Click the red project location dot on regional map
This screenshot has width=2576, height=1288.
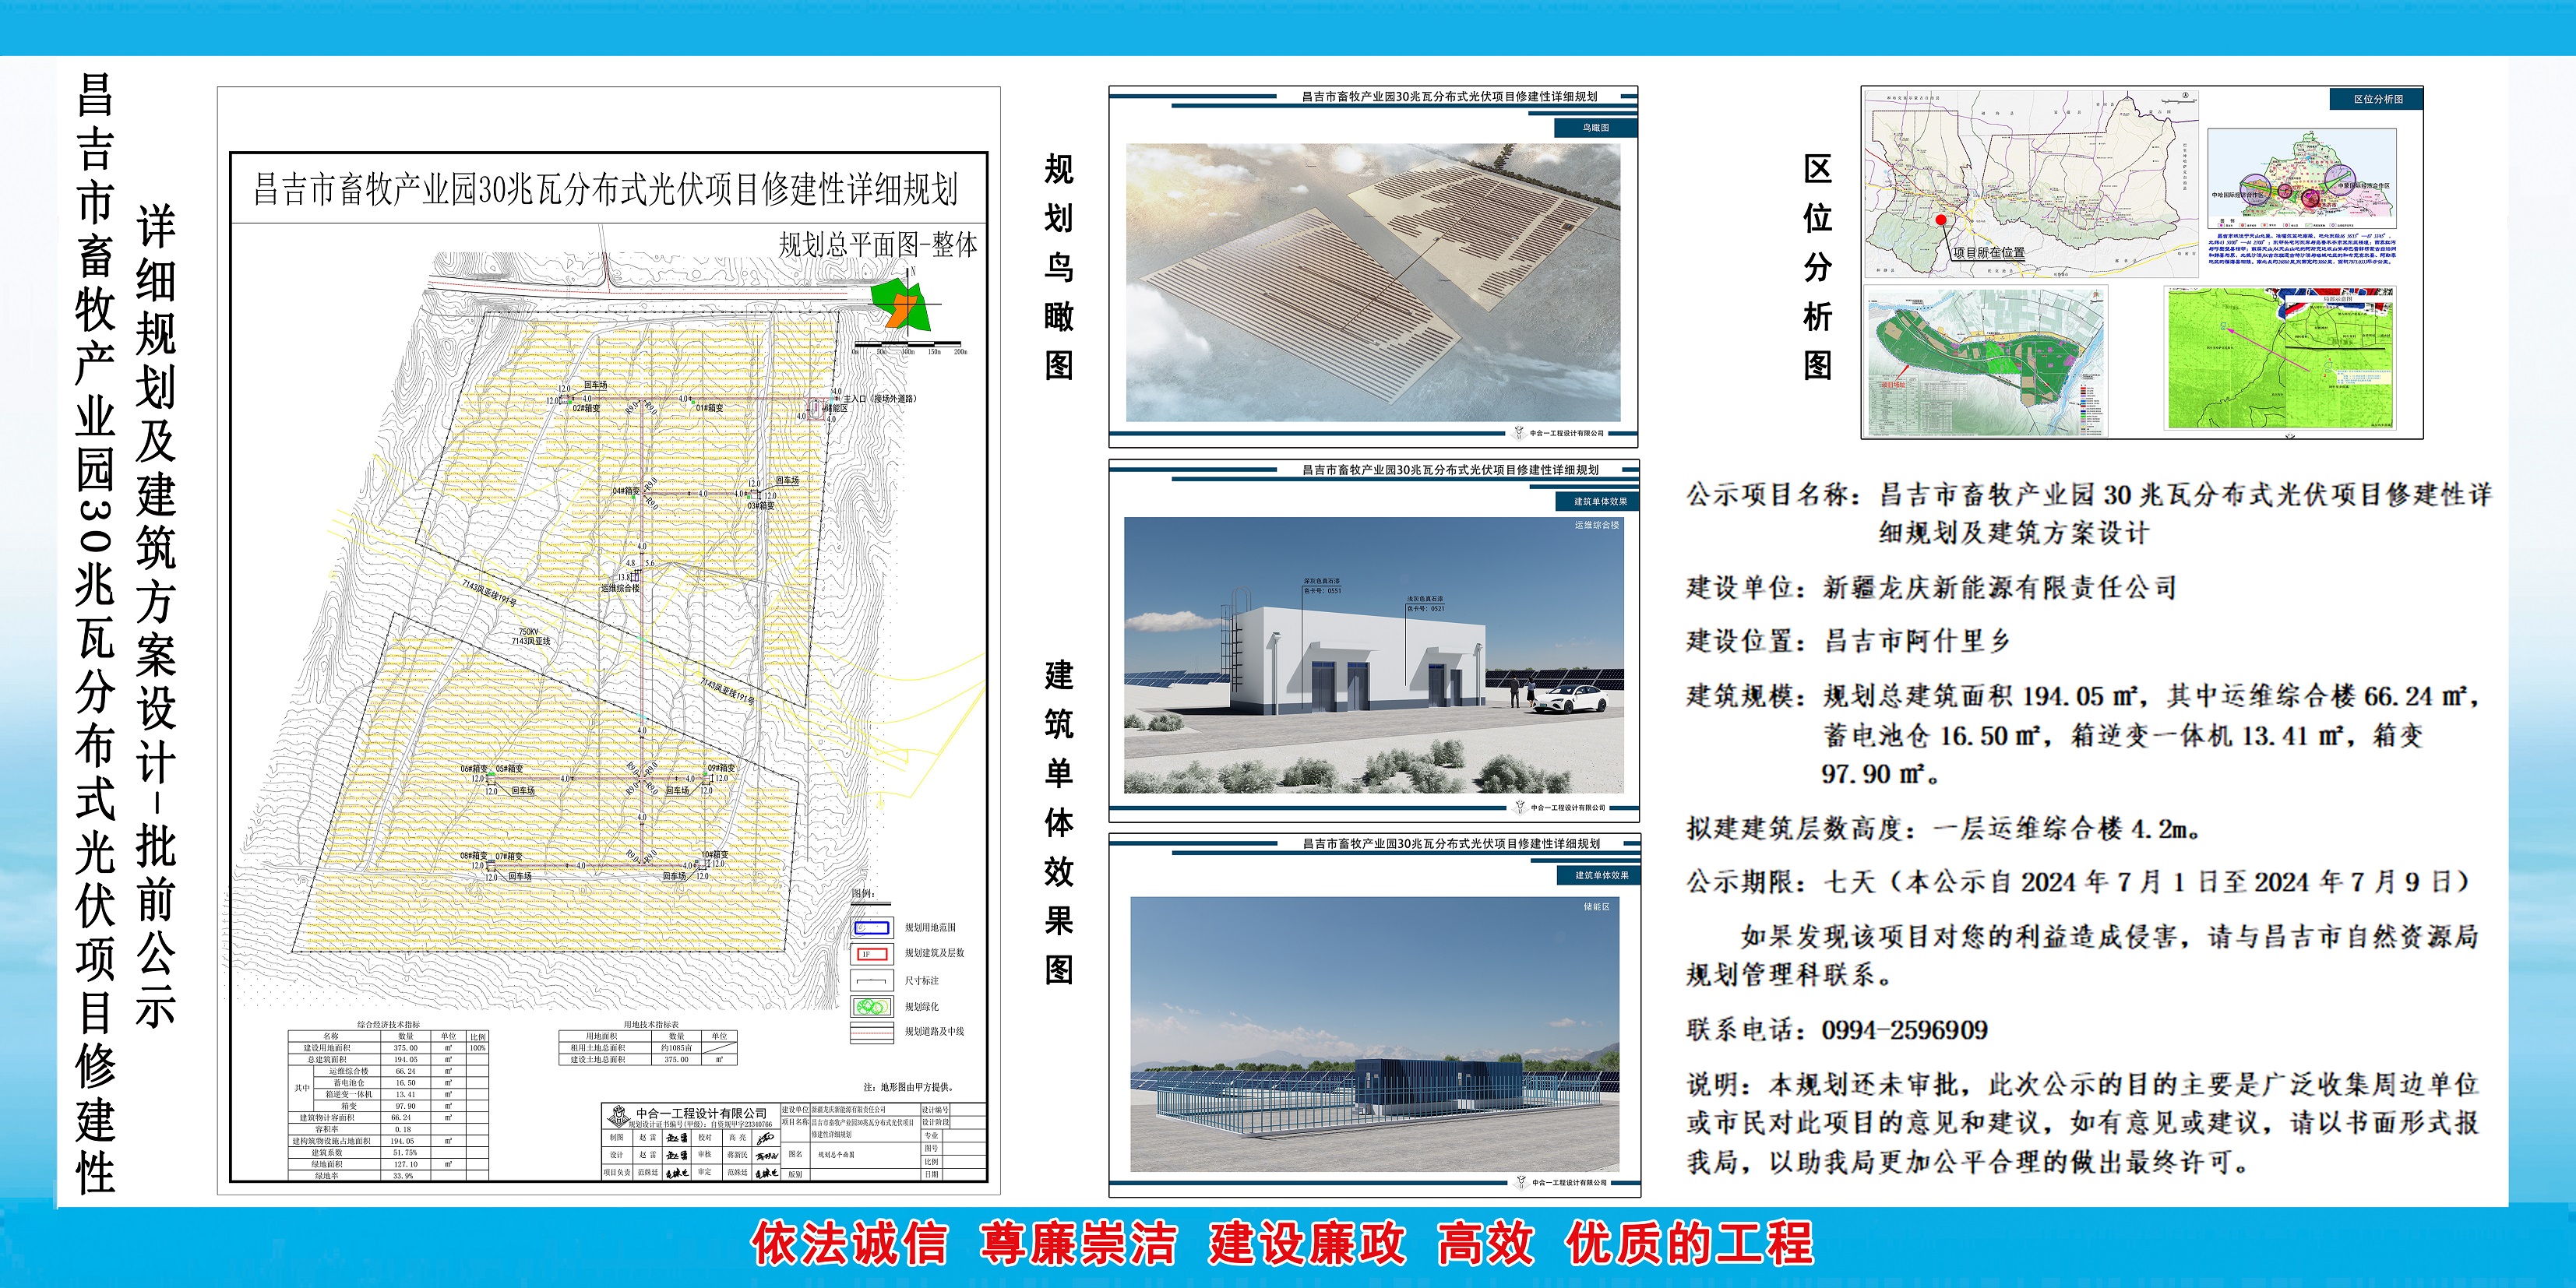1941,219
